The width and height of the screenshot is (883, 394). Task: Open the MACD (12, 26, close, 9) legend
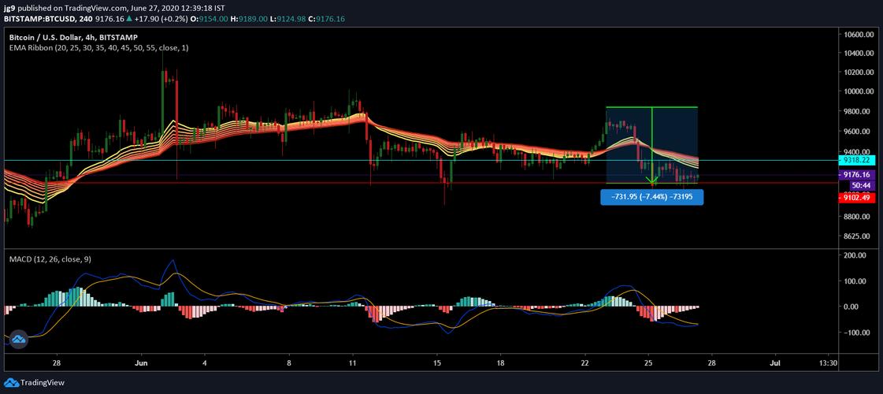point(52,258)
